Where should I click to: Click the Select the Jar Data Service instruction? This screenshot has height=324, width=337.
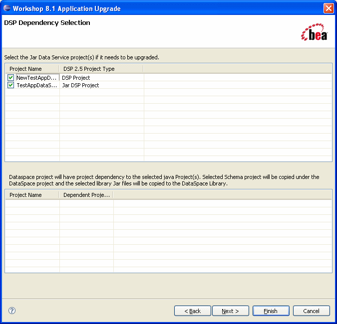[x=82, y=57]
